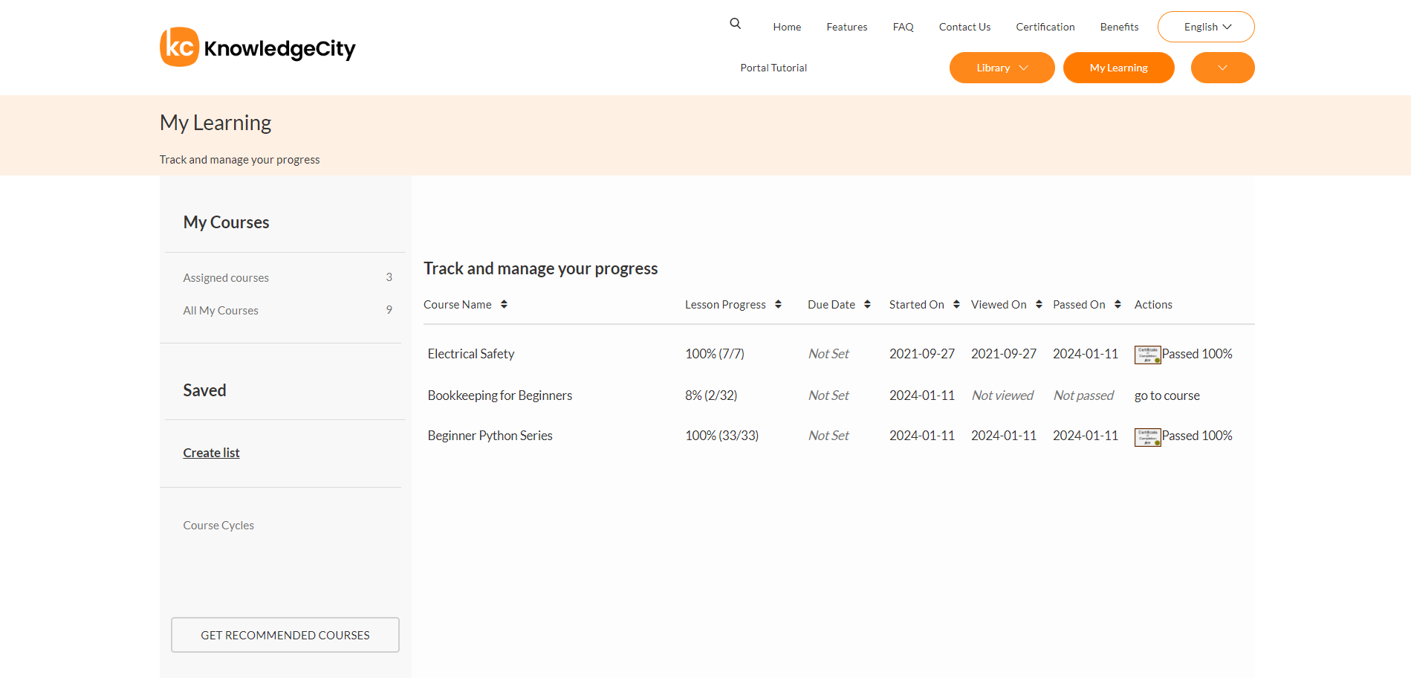Sort by Lesson Progress column
The height and width of the screenshot is (678, 1411).
tap(778, 304)
